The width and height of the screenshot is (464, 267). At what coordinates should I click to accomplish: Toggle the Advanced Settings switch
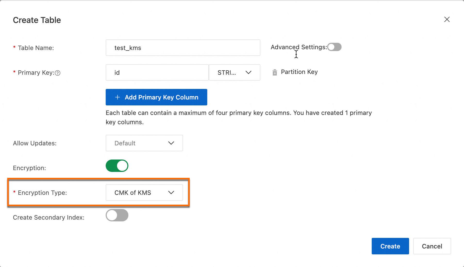pyautogui.click(x=334, y=47)
